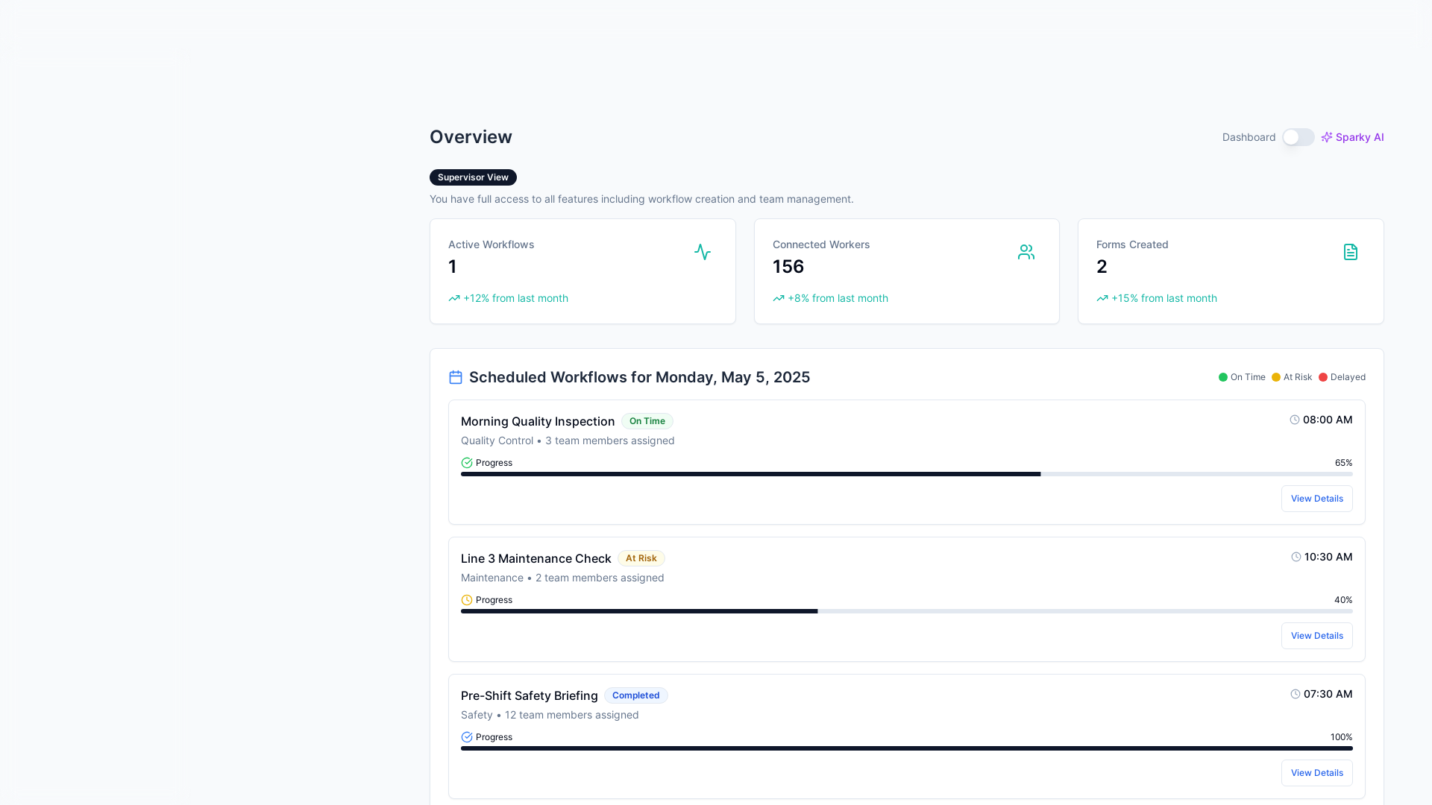1432x805 pixels.
Task: Click the Completed status badge
Action: [635, 695]
